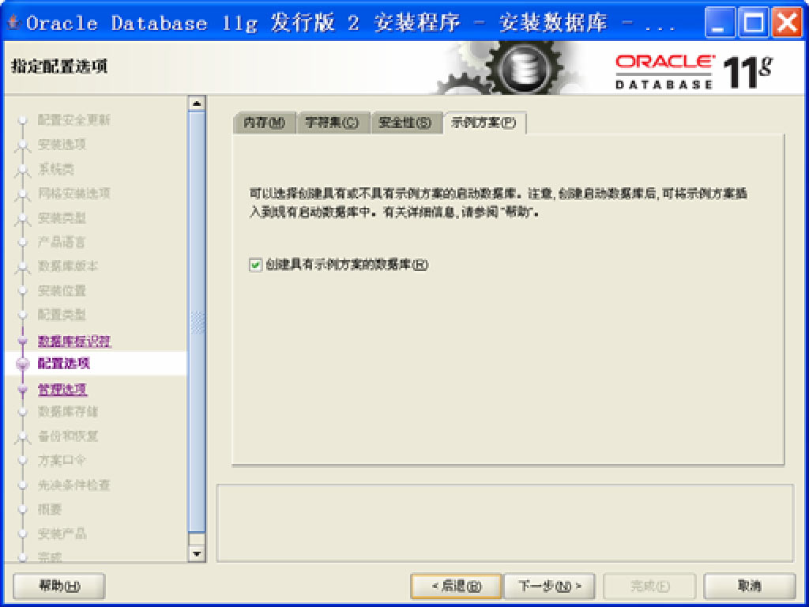809x607 pixels.
Task: Switch to the 内存(M) tab
Action: (264, 123)
